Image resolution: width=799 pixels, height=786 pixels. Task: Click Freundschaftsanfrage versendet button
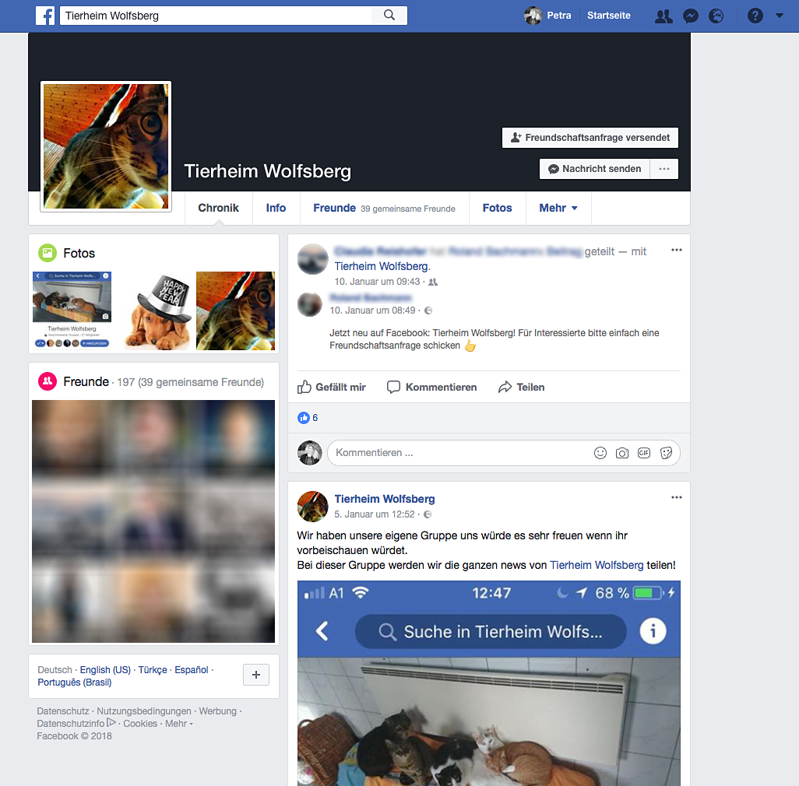click(590, 138)
